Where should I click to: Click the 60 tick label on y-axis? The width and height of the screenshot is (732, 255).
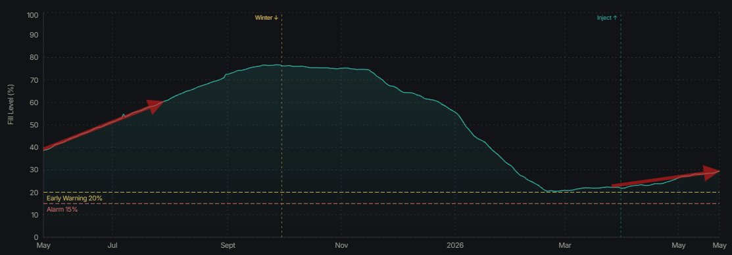click(x=34, y=102)
